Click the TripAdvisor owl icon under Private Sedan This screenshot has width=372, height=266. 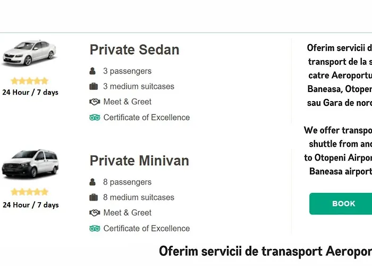[95, 118]
